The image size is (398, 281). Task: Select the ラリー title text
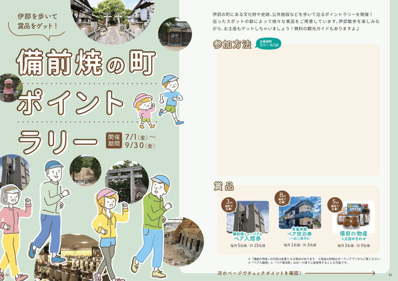click(58, 142)
